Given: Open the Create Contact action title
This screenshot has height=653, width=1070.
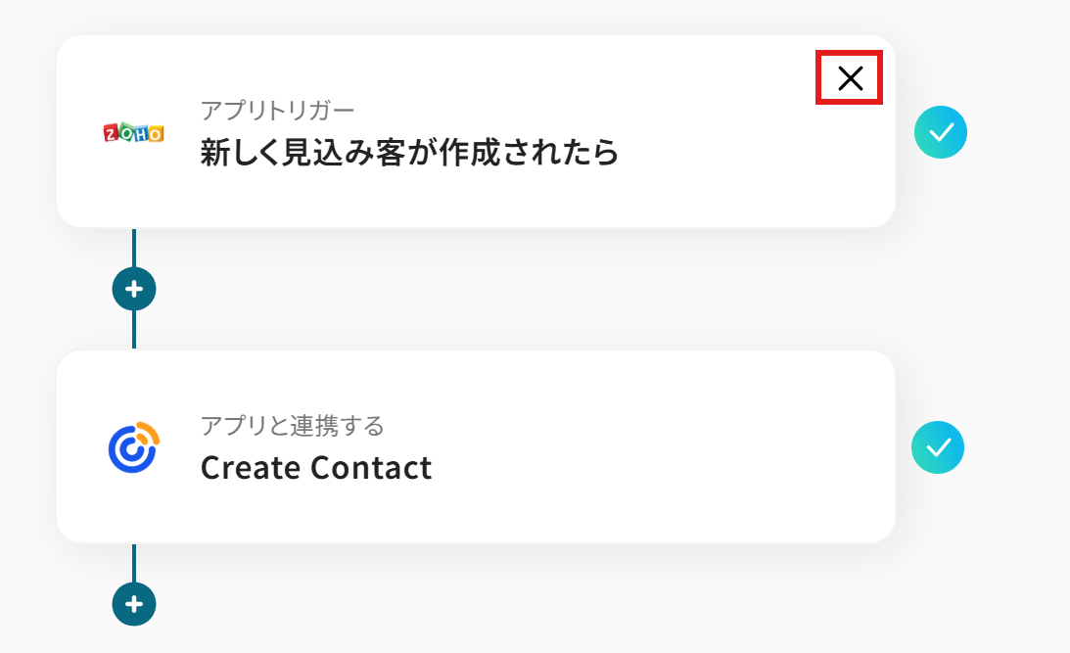Looking at the screenshot, I should coord(315,468).
